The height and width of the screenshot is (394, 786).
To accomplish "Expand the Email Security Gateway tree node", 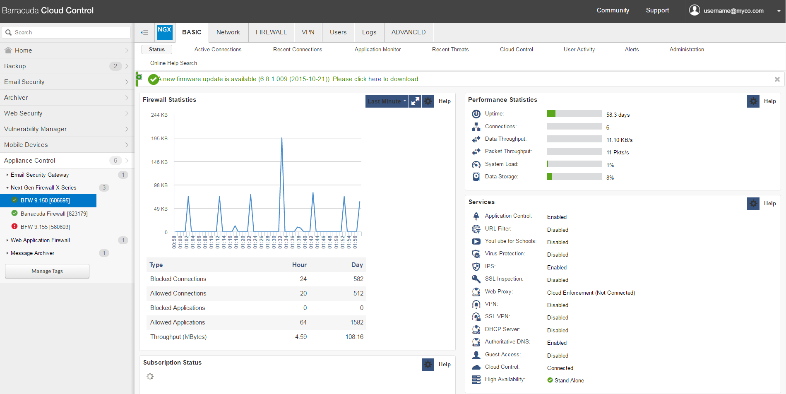I will [7, 175].
